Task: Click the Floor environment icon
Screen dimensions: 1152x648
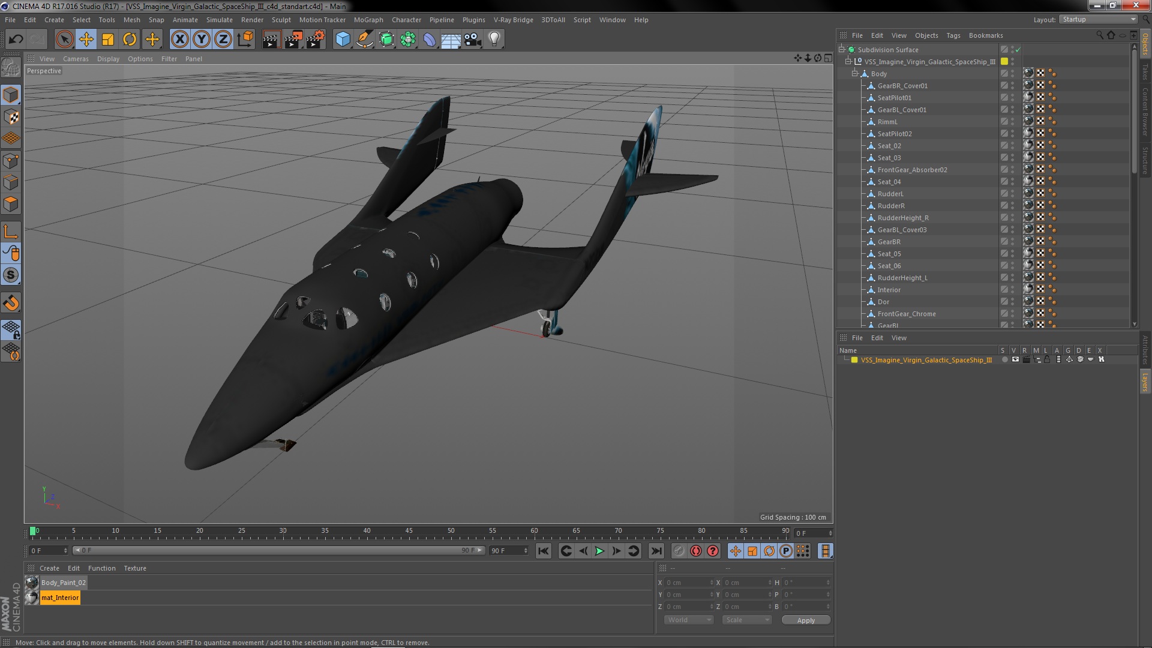Action: [451, 40]
